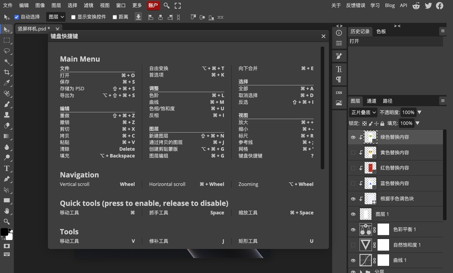Hide the 绿色替换内容 layer
The height and width of the screenshot is (273, 453).
[x=353, y=137]
